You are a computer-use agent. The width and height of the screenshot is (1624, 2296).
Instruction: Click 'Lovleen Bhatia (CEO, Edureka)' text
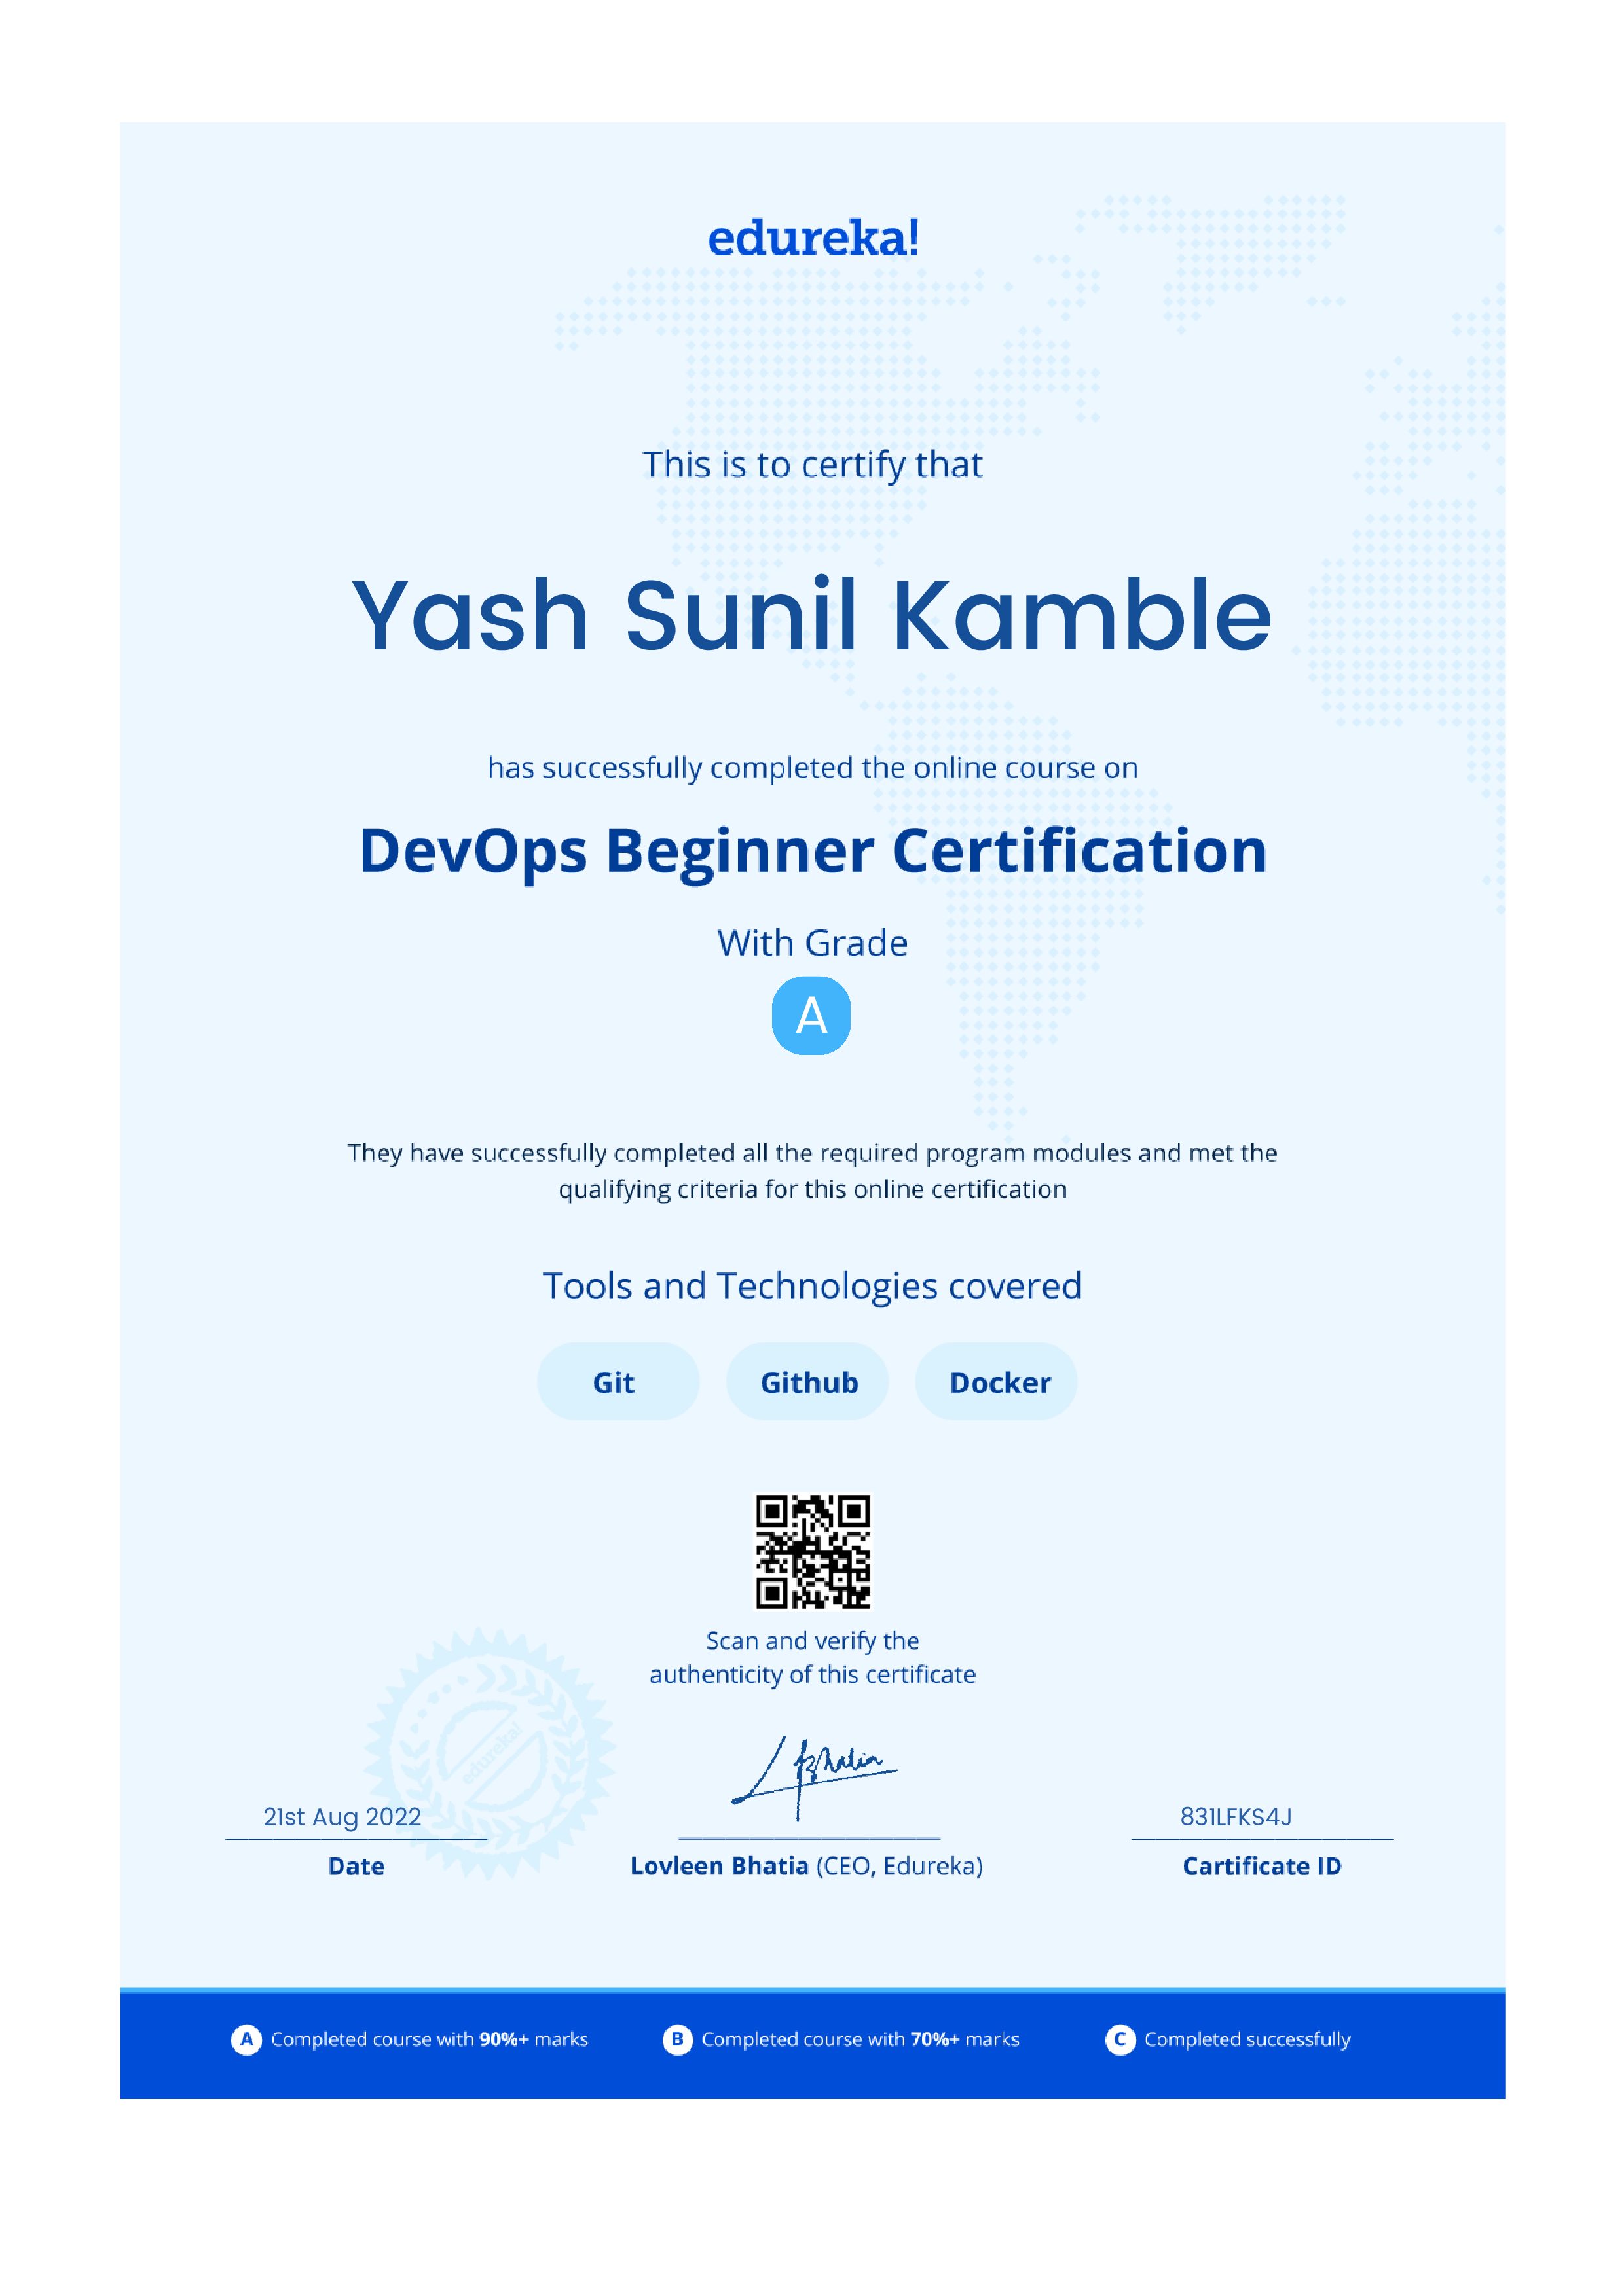tap(807, 1866)
